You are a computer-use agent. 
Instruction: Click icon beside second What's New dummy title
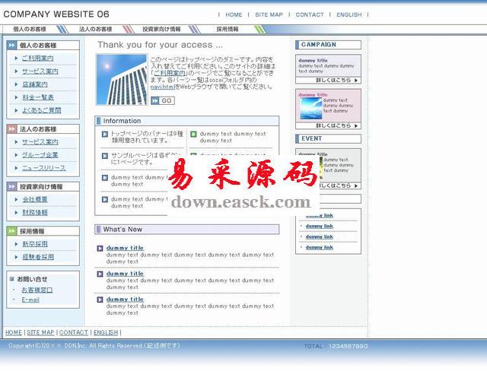point(100,274)
